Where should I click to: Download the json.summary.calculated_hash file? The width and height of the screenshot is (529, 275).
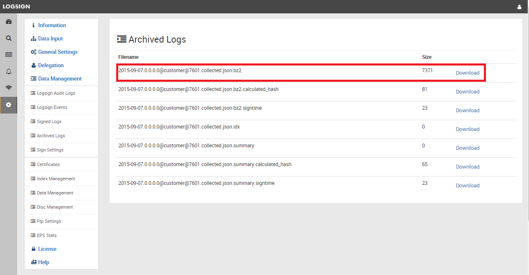click(468, 167)
